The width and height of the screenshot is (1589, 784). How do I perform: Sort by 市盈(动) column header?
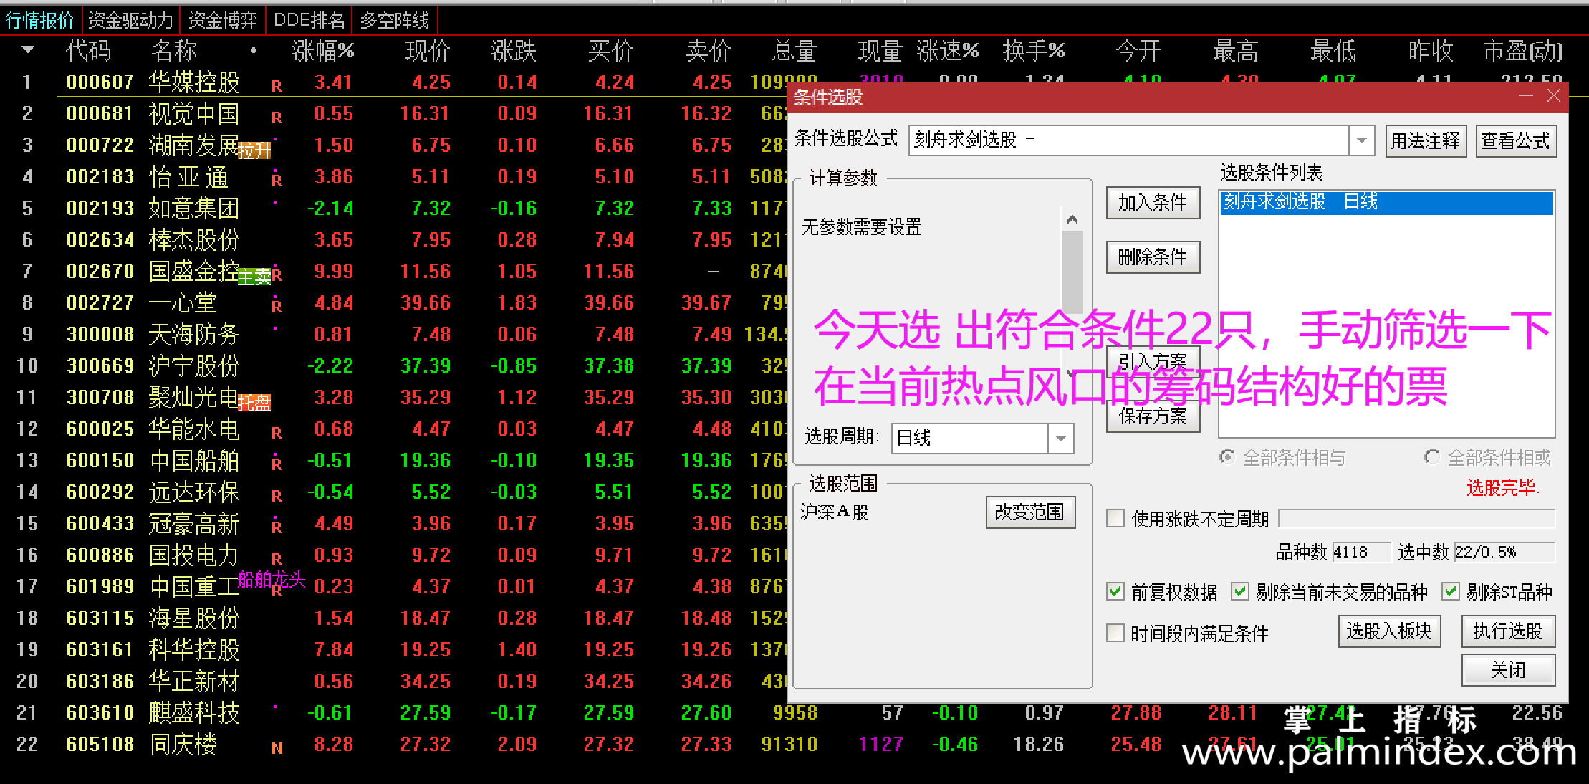click(x=1522, y=51)
